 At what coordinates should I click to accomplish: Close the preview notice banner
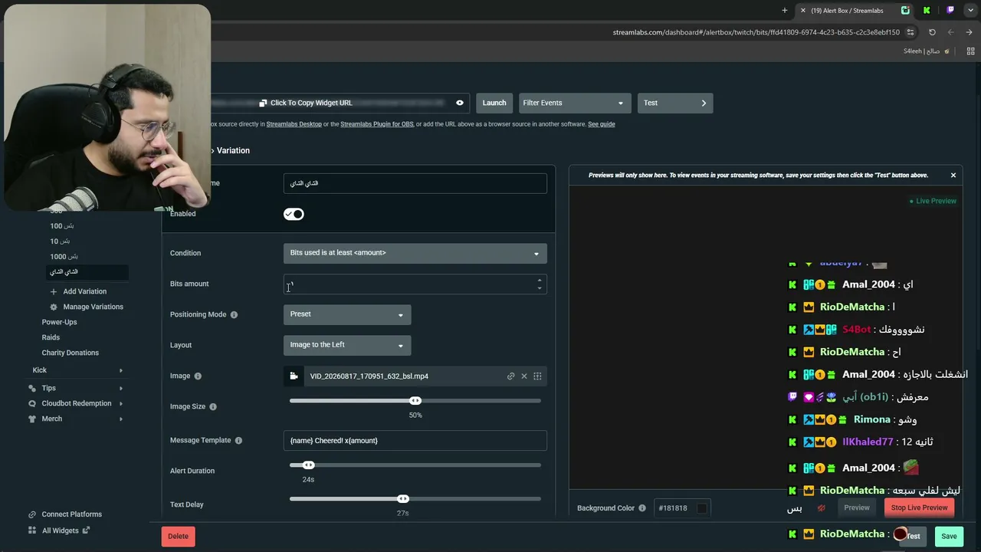click(x=953, y=176)
